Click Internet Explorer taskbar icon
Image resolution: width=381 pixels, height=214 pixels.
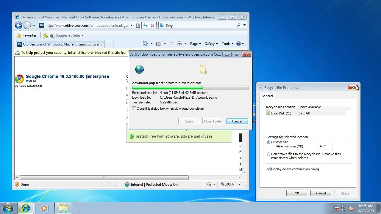point(26,208)
